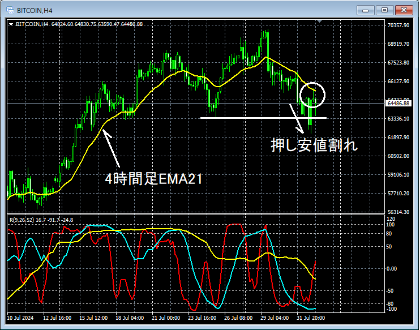This screenshot has height=330, width=420.
Task: Click the gray chart shift triangle marker
Action: (x=319, y=21)
